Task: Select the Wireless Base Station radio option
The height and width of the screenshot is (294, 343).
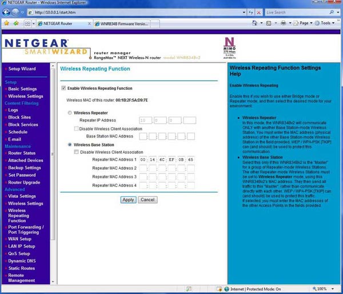Action: click(70, 145)
